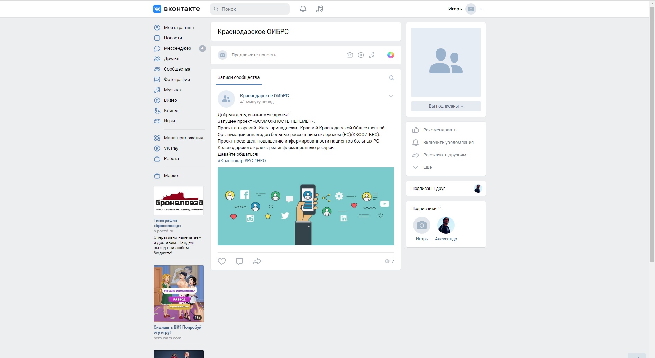
Task: Share the post using the arrow icon
Action: [x=257, y=261]
